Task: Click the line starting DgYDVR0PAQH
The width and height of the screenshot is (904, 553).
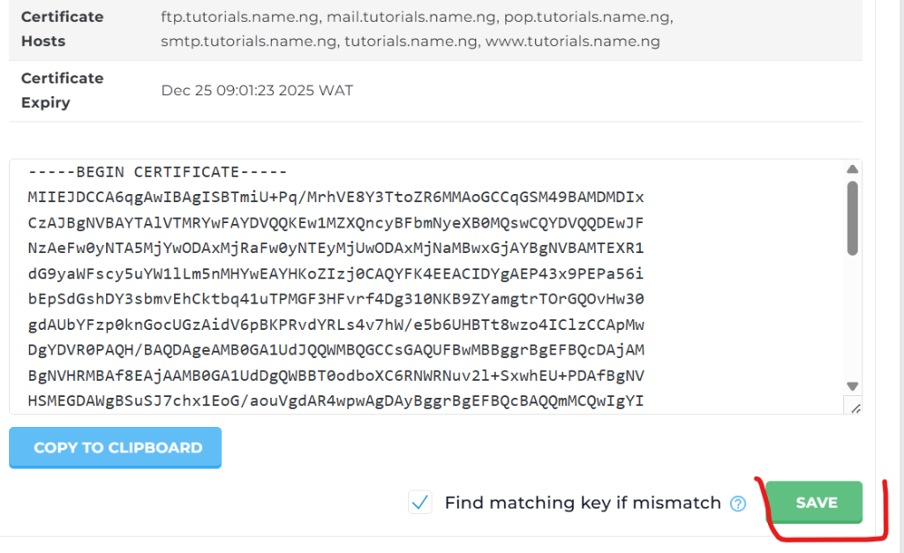Action: (x=335, y=350)
